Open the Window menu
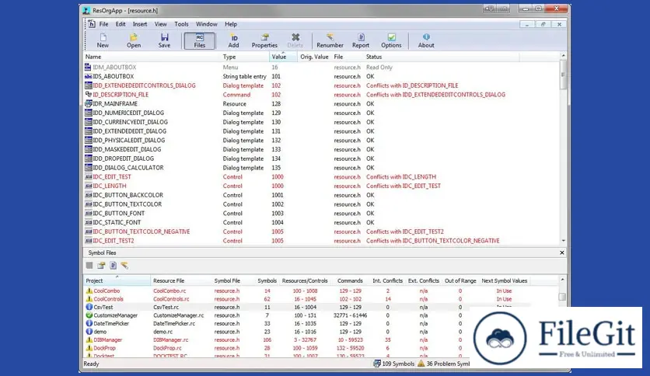This screenshot has width=650, height=376. coord(207,24)
